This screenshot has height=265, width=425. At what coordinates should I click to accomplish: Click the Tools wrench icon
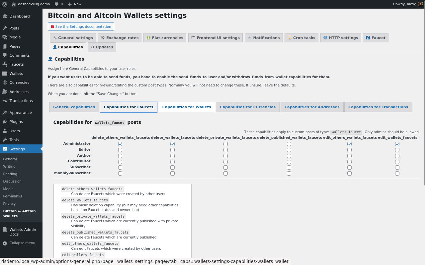click(5, 140)
